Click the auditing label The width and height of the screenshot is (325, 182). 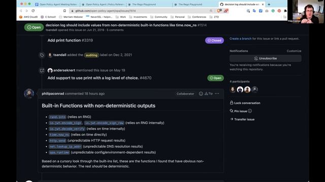(x=91, y=55)
